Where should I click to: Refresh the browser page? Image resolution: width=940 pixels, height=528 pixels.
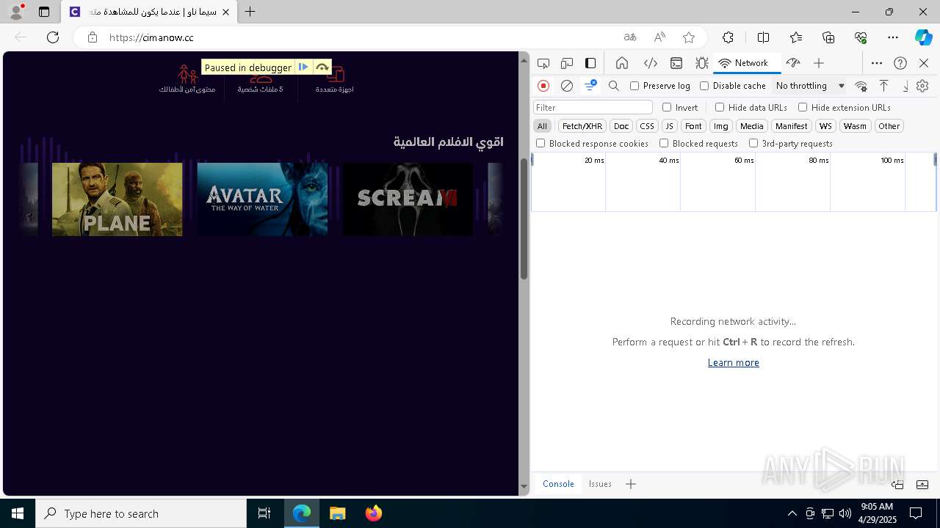pos(53,37)
